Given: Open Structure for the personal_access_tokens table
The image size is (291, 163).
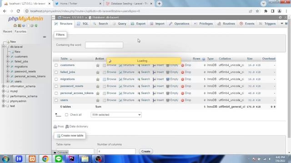Looking at the screenshot, I should click(x=127, y=93).
